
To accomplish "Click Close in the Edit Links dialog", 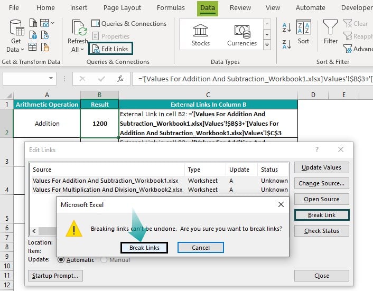I will pos(321,276).
